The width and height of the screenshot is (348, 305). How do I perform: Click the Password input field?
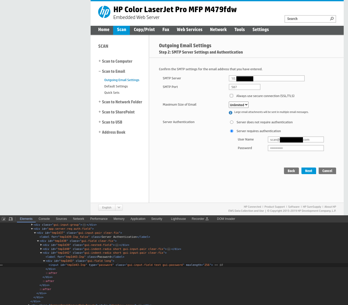(x=296, y=148)
